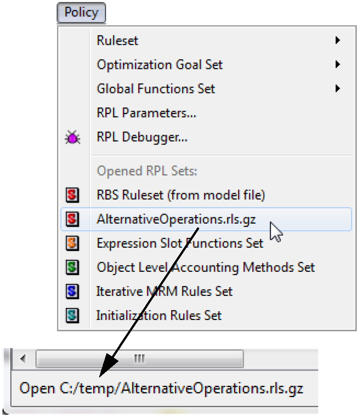Click the purple RPL Debugger bug icon
This screenshot has width=358, height=420.
point(73,139)
